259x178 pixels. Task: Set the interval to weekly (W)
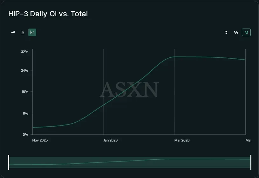236,32
